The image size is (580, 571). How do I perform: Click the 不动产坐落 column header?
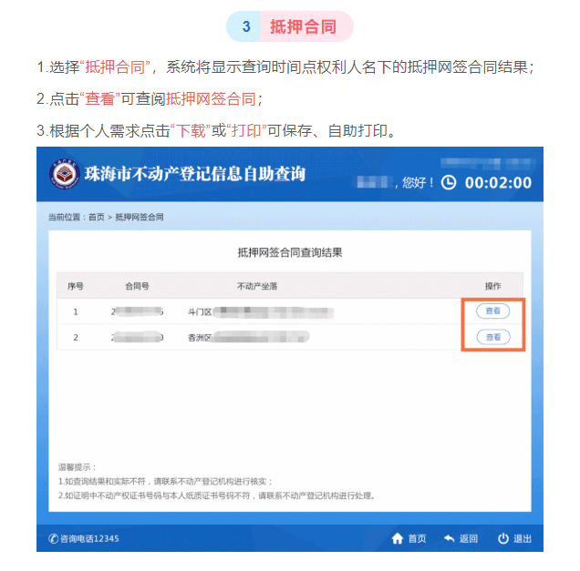(x=257, y=286)
